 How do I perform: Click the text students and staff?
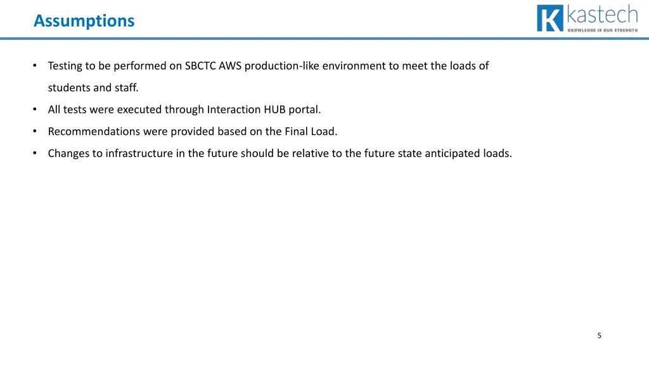pos(93,87)
